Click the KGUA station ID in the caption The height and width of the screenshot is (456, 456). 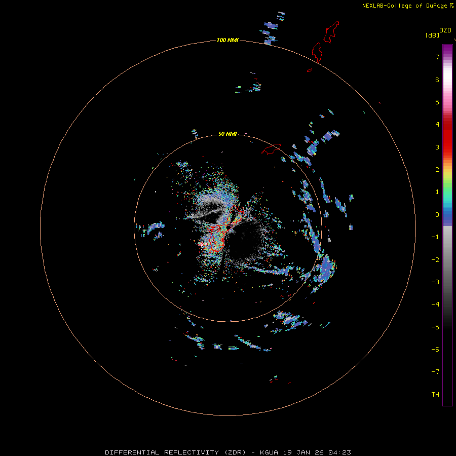(x=269, y=452)
